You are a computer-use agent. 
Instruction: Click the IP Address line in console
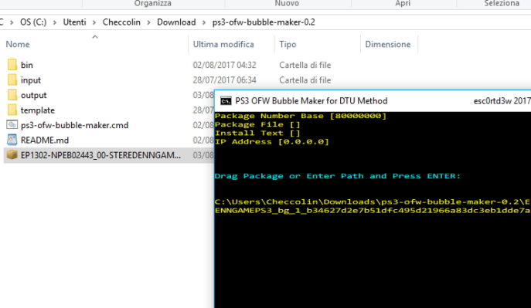[271, 142]
